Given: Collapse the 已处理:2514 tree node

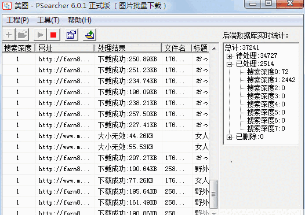Looking at the screenshot, I should pyautogui.click(x=230, y=64).
